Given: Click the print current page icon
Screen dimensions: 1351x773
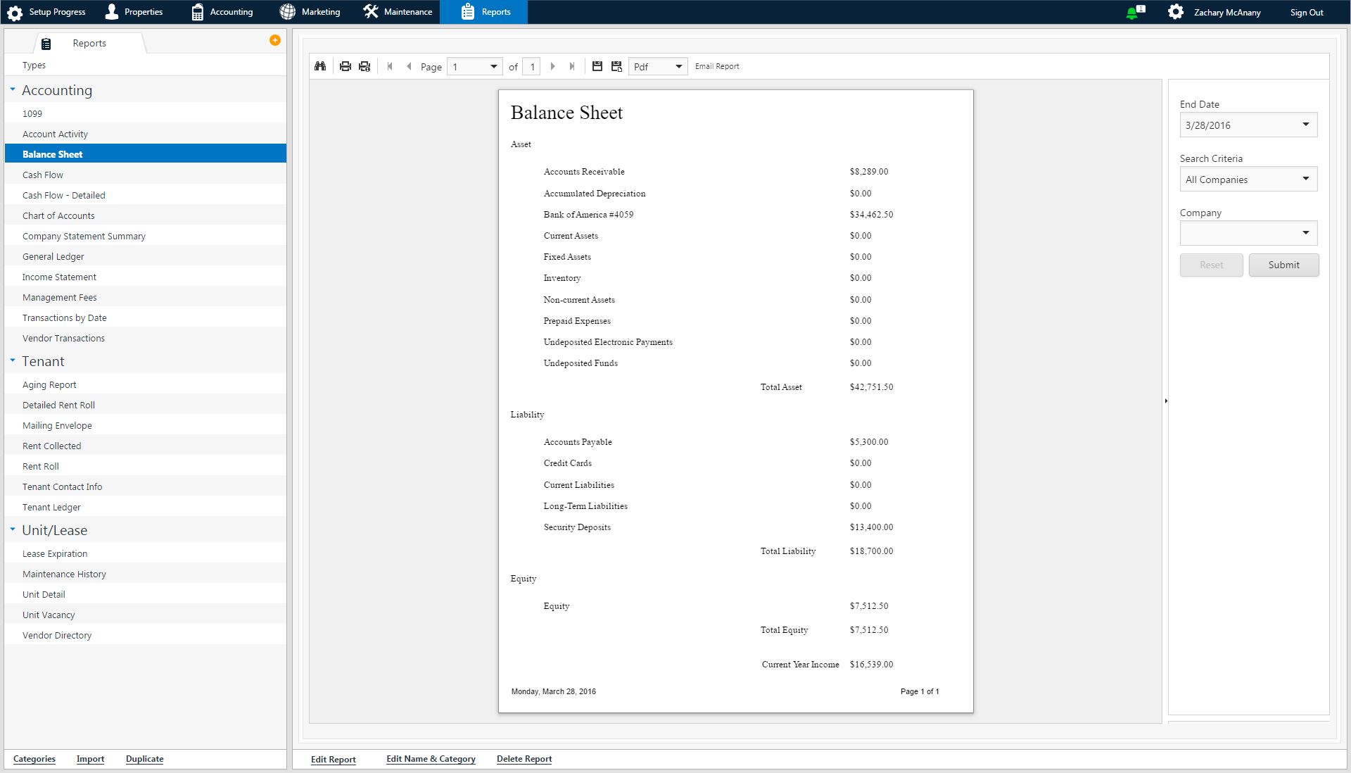Looking at the screenshot, I should [x=364, y=66].
